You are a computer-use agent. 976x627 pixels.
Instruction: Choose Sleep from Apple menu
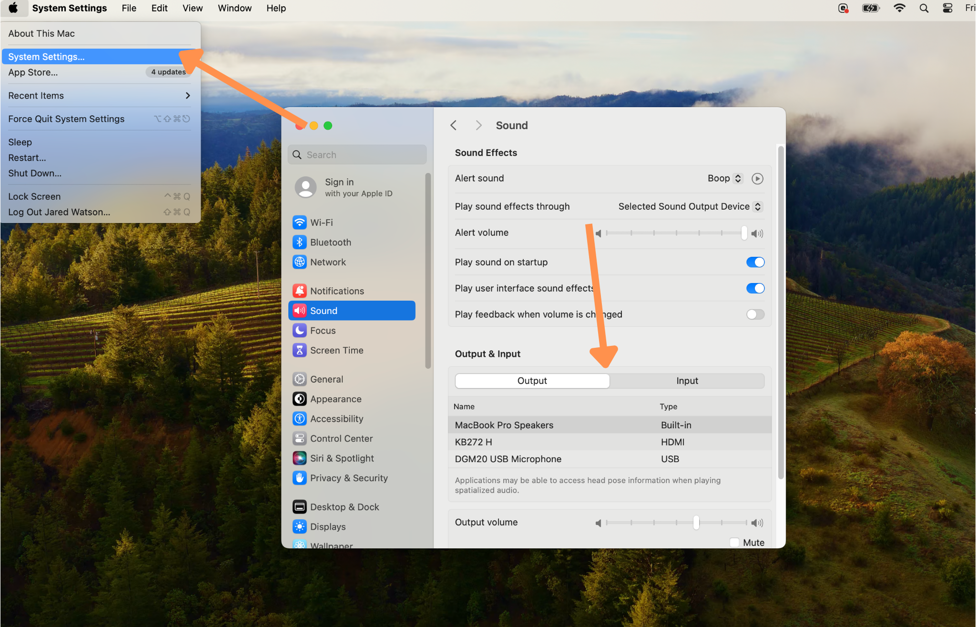[100, 142]
